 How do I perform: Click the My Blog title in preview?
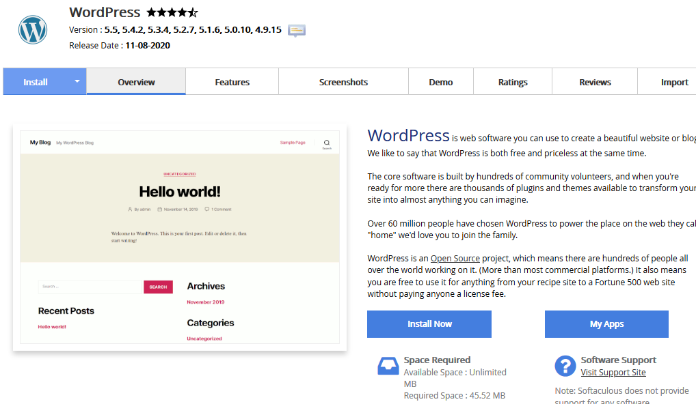tap(40, 143)
